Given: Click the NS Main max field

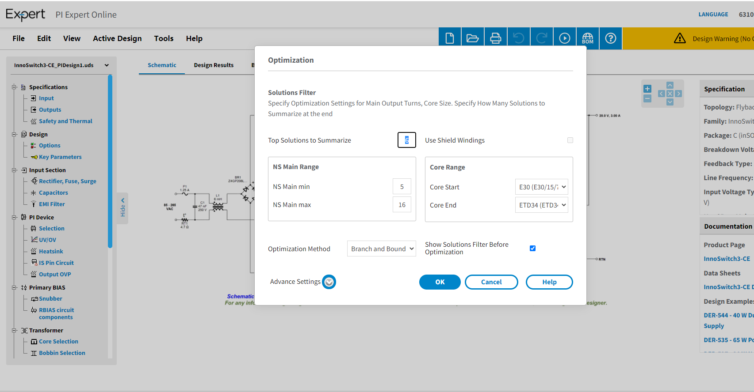Looking at the screenshot, I should (x=402, y=204).
